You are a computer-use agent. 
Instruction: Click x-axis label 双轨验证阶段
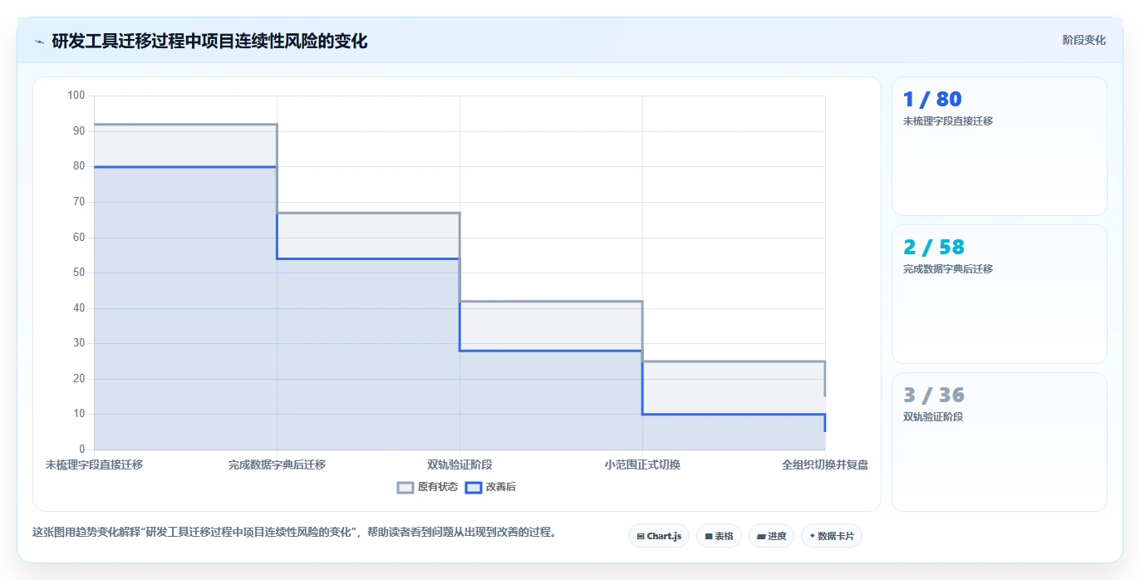click(x=459, y=464)
